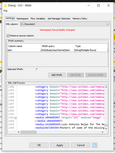Click the yellow KNIME warning triangle icon
The width and height of the screenshot is (115, 153).
(x=5, y=6)
